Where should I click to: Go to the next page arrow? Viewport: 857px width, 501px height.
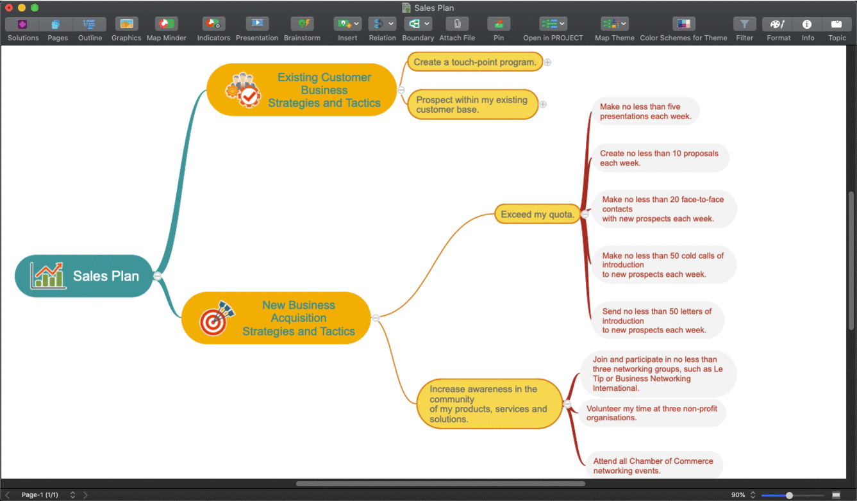[86, 495]
